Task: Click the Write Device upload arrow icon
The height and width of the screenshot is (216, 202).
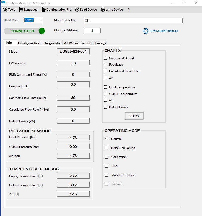Action: (103, 10)
